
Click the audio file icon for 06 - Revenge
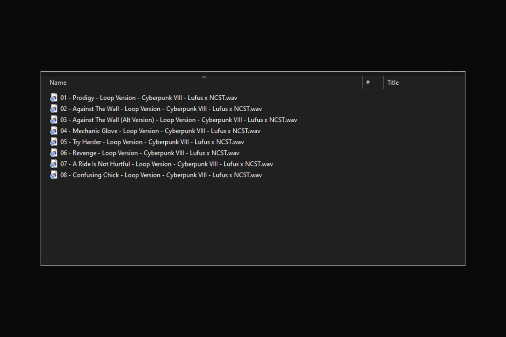point(54,153)
